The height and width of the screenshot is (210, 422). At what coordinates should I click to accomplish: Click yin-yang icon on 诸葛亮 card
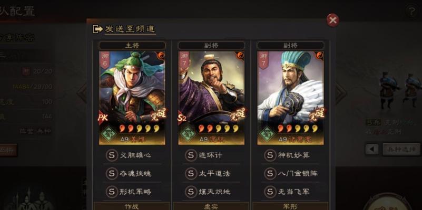[319, 56]
